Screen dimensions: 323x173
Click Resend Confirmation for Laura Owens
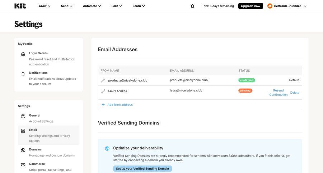click(x=278, y=93)
